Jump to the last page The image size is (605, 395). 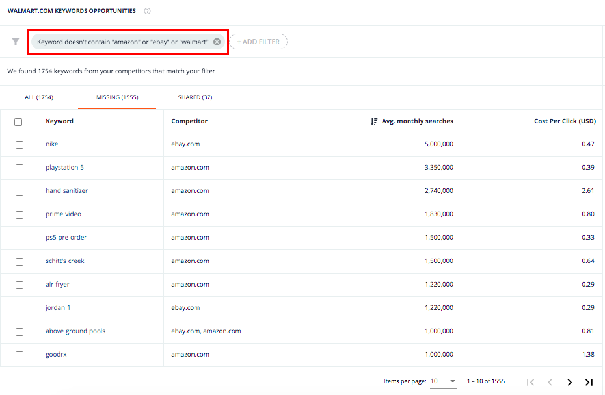589,382
